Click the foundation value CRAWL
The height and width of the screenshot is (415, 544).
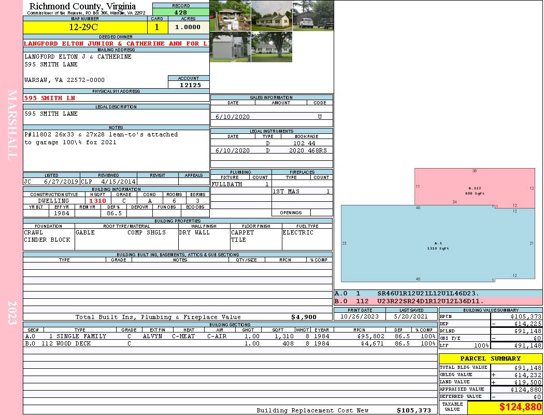(34, 232)
